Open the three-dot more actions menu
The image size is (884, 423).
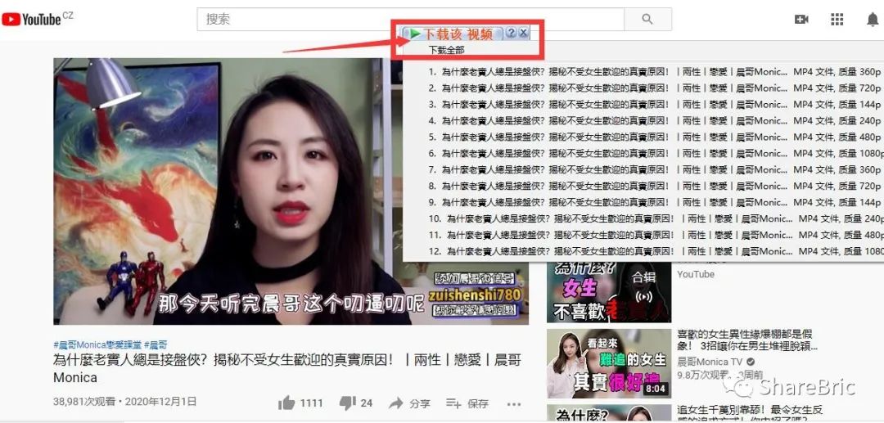click(513, 404)
